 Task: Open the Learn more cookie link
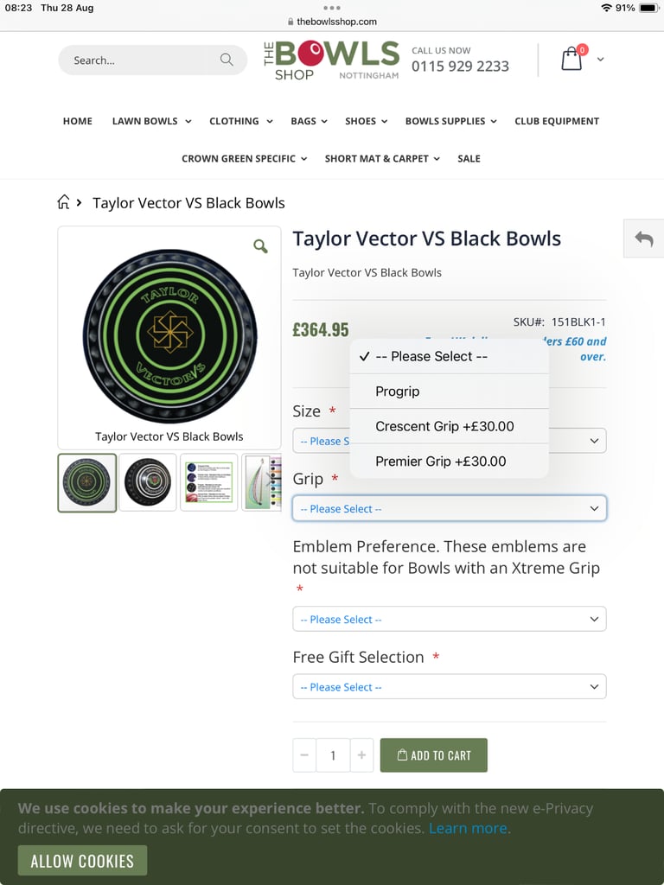[x=468, y=828]
